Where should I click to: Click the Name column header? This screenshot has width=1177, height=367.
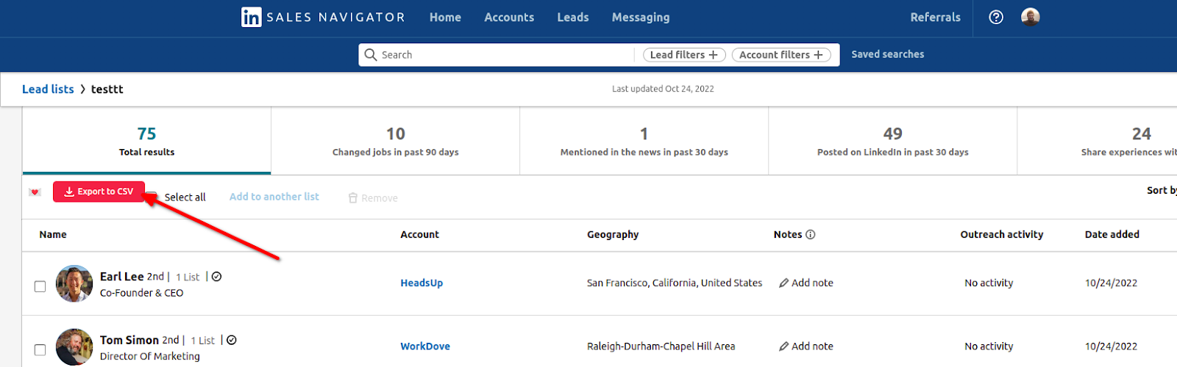coord(53,234)
